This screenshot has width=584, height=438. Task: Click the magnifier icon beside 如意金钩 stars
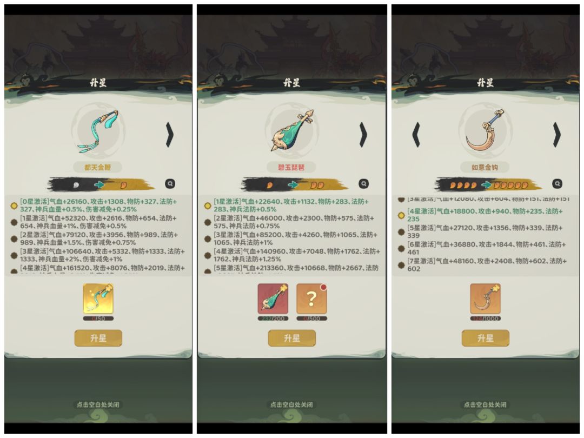tap(557, 184)
